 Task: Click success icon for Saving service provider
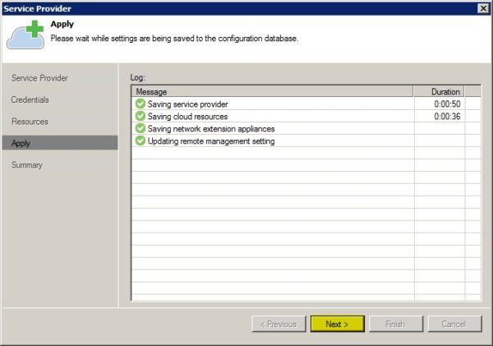tap(141, 104)
